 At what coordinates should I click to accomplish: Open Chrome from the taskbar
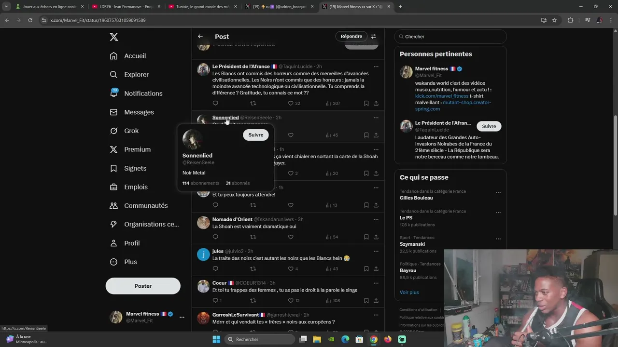(x=374, y=339)
